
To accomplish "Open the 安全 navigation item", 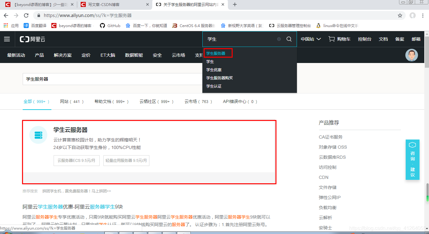I will point(157,55).
